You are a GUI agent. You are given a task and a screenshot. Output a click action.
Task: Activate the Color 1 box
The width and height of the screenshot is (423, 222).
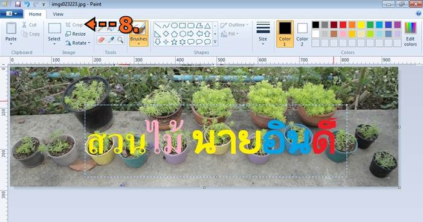coord(285,34)
